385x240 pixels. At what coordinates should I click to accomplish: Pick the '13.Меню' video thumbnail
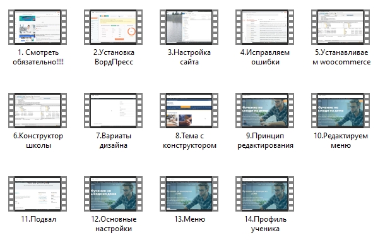pyautogui.click(x=189, y=193)
